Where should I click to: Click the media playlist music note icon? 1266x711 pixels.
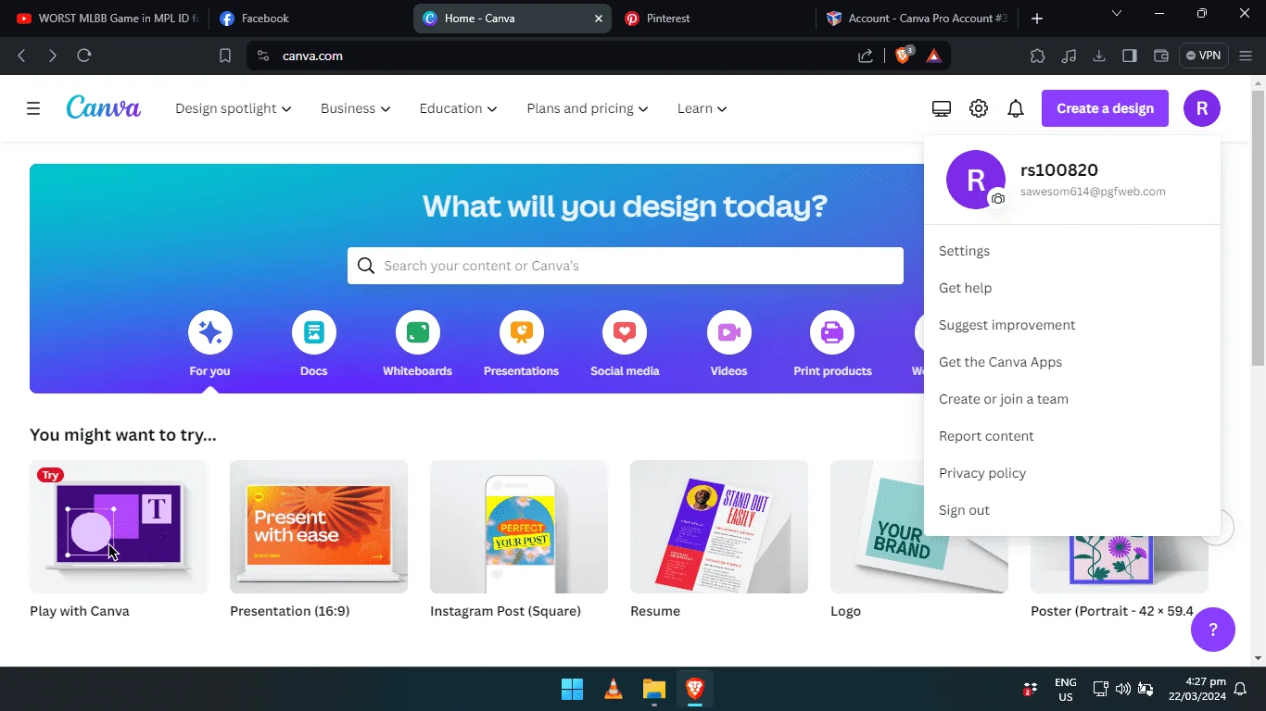[x=1069, y=56]
